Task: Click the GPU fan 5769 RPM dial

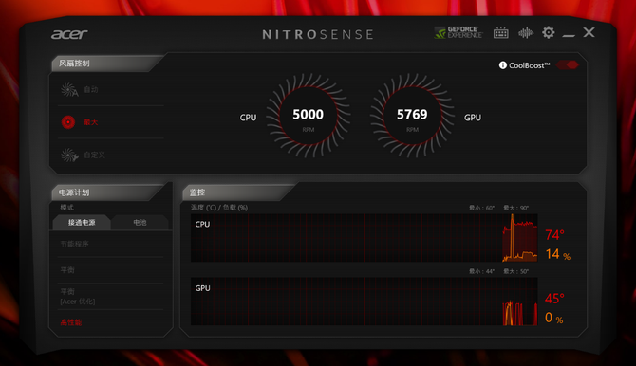Action: point(412,116)
